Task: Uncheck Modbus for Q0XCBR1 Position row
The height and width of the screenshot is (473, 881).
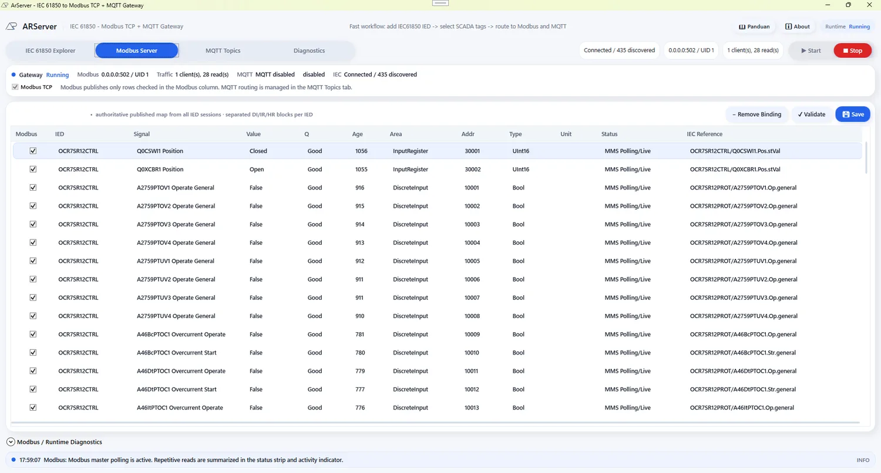Action: [33, 169]
